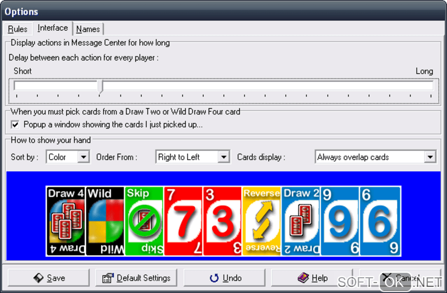Click the 'Cards display :' label
The width and height of the screenshot is (447, 293).
tap(261, 157)
